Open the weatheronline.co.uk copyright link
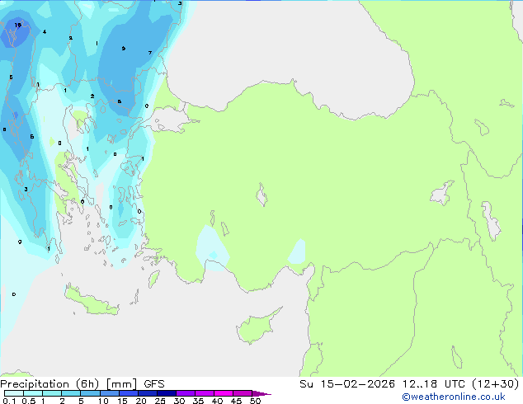 (x=454, y=397)
